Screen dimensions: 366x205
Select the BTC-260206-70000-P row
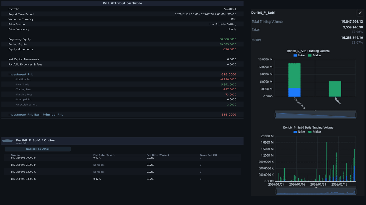pyautogui.click(x=122, y=158)
